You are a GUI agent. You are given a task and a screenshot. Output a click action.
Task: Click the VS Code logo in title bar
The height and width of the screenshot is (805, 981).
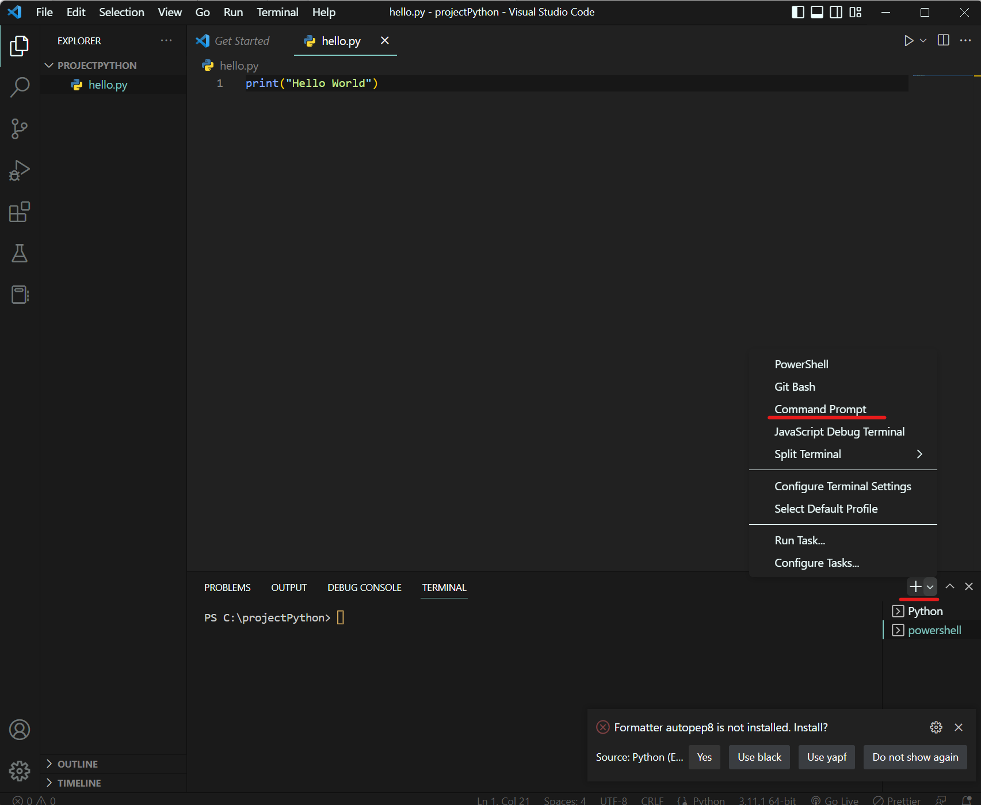14,12
